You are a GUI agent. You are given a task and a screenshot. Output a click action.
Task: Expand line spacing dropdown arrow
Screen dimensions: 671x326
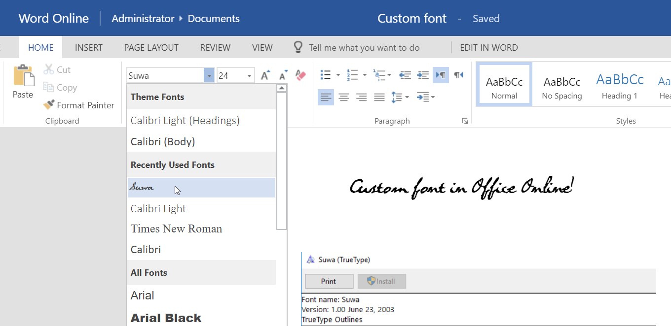(x=407, y=98)
